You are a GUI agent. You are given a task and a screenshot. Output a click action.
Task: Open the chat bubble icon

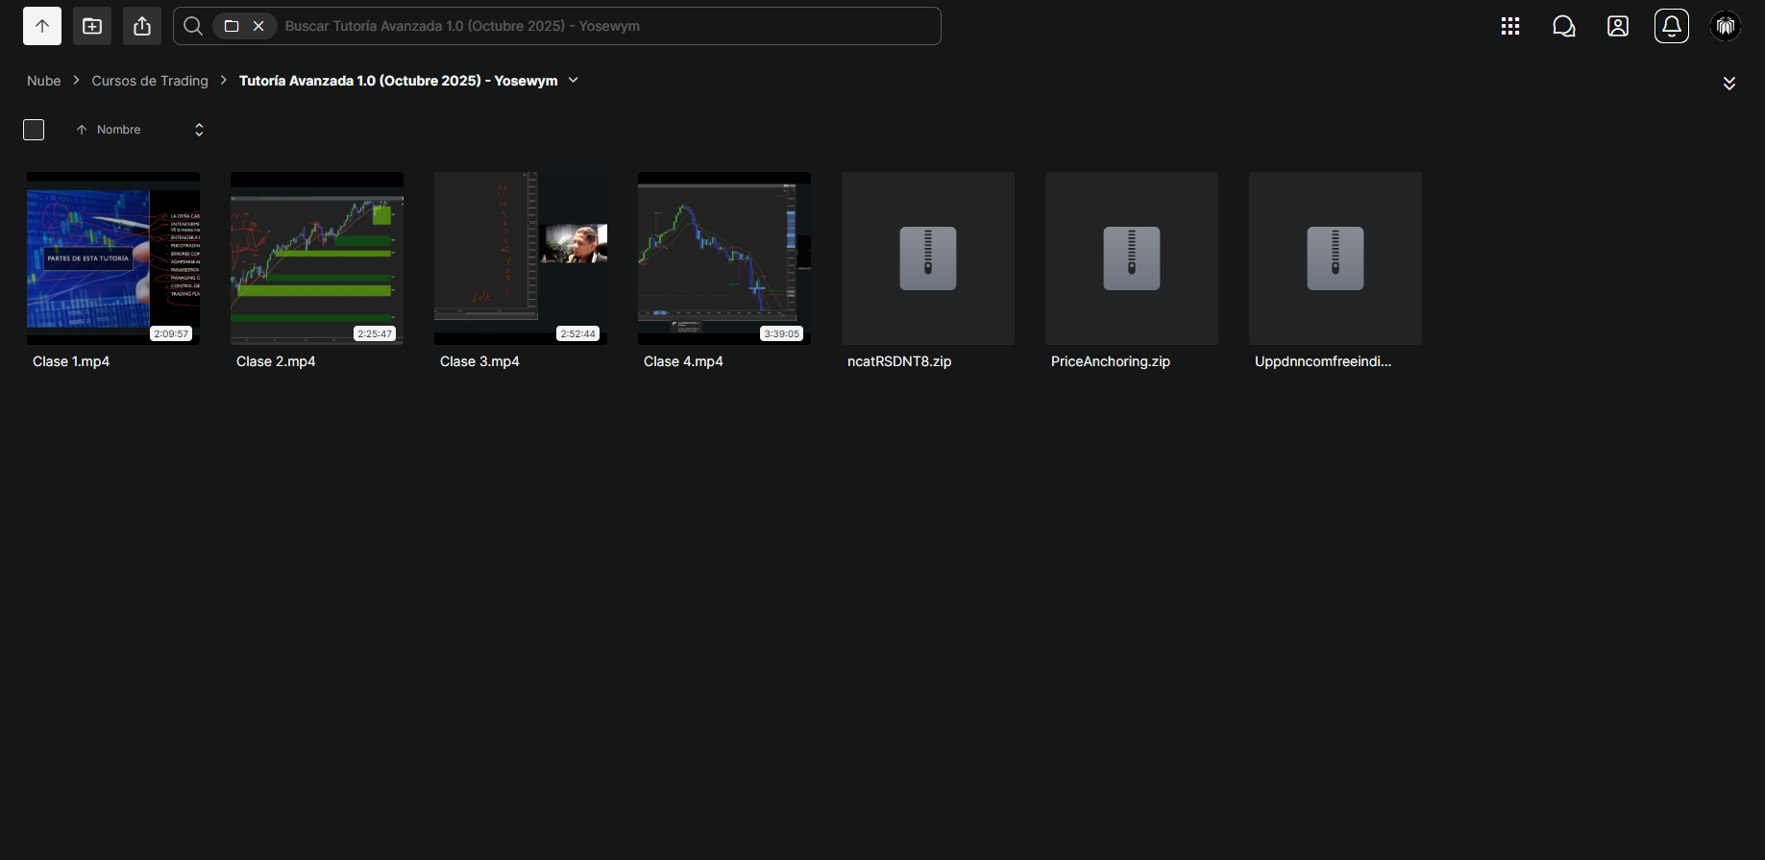[x=1564, y=26]
